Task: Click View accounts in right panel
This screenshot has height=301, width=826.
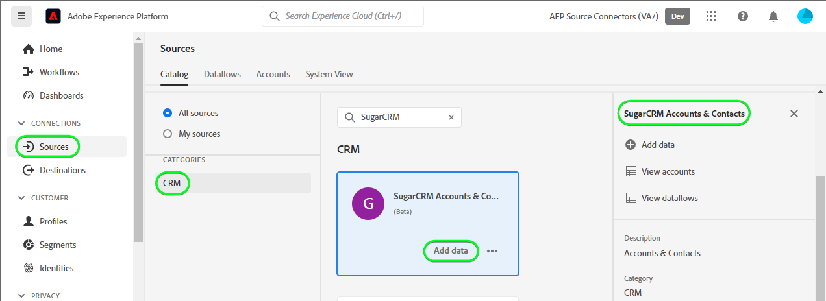Action: (x=668, y=171)
